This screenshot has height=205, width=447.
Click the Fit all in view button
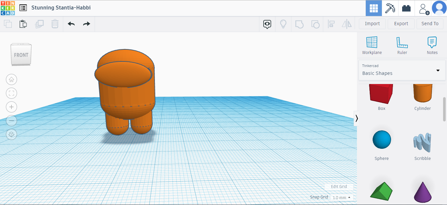pos(11,93)
